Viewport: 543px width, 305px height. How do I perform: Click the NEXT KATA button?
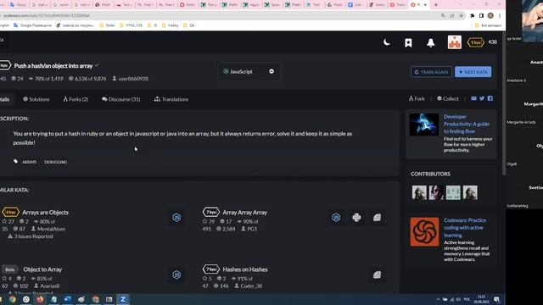pos(473,72)
